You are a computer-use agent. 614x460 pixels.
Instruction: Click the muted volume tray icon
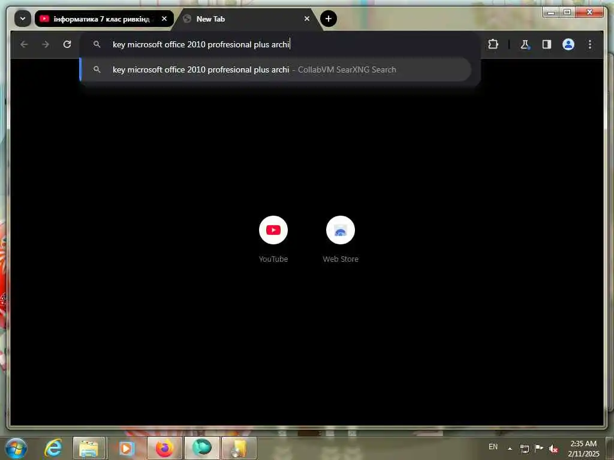(x=553, y=449)
